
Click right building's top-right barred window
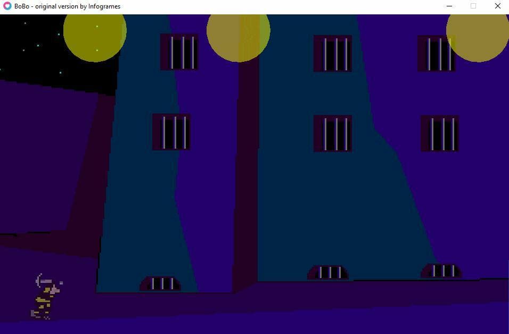click(x=437, y=54)
